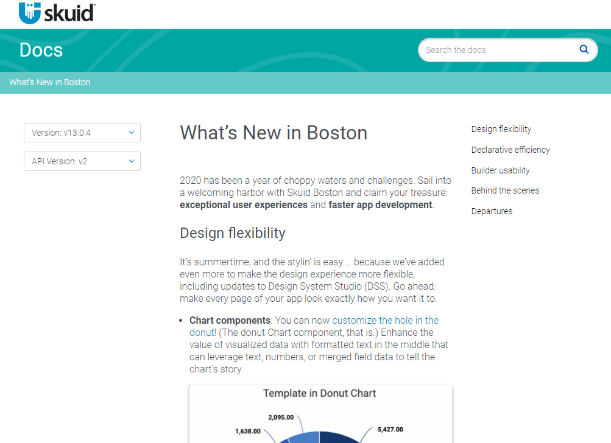Open the API Version v2 dropdown
Viewport: 611px width, 443px height.
point(82,161)
